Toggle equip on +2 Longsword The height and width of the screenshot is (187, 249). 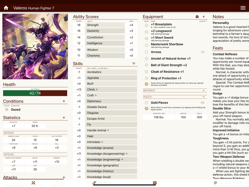147,32
